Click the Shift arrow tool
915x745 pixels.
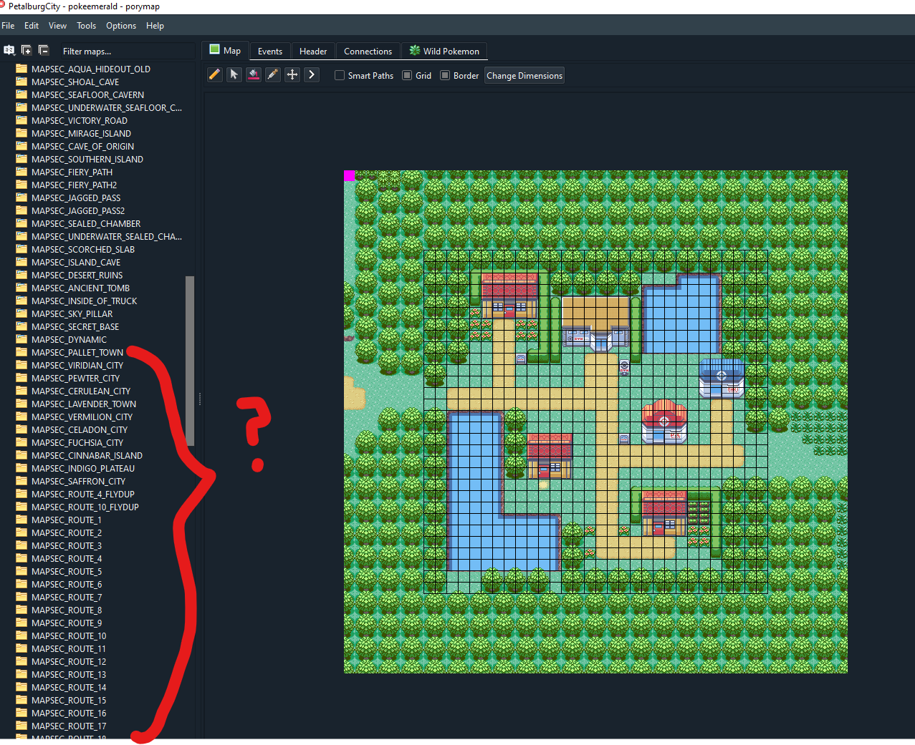click(312, 75)
